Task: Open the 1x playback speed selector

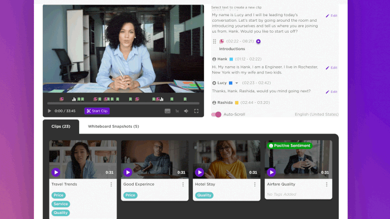Action: tap(177, 111)
